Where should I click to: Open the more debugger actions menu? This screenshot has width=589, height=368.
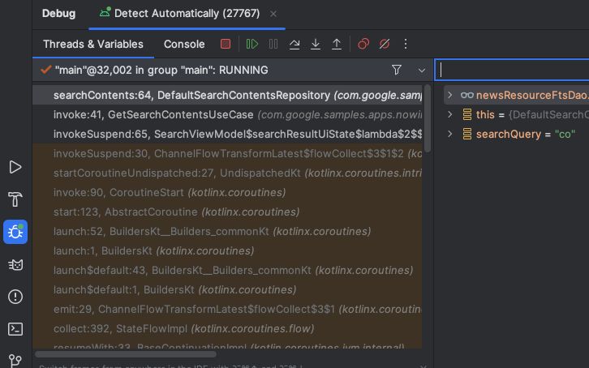click(x=406, y=44)
